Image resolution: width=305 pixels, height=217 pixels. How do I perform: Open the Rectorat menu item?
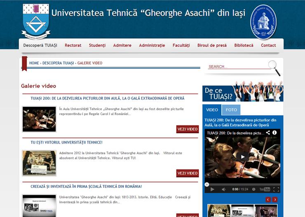point(73,45)
